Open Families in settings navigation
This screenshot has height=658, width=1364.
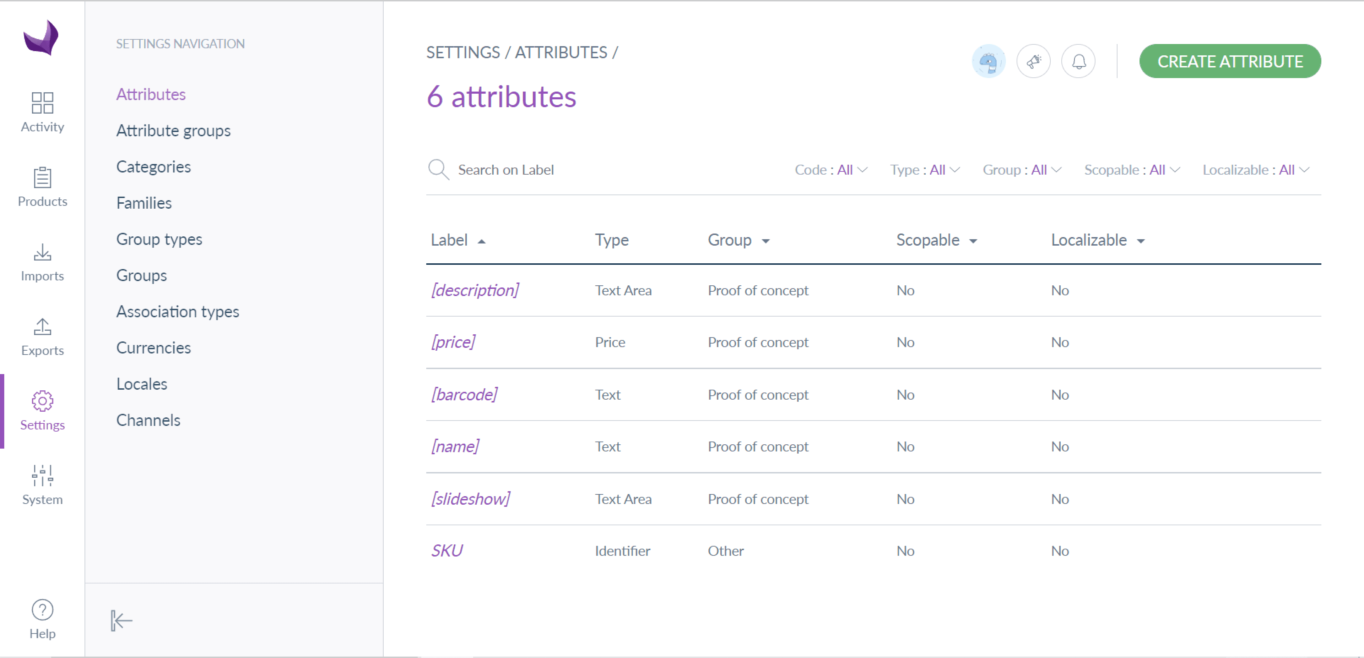coord(144,203)
